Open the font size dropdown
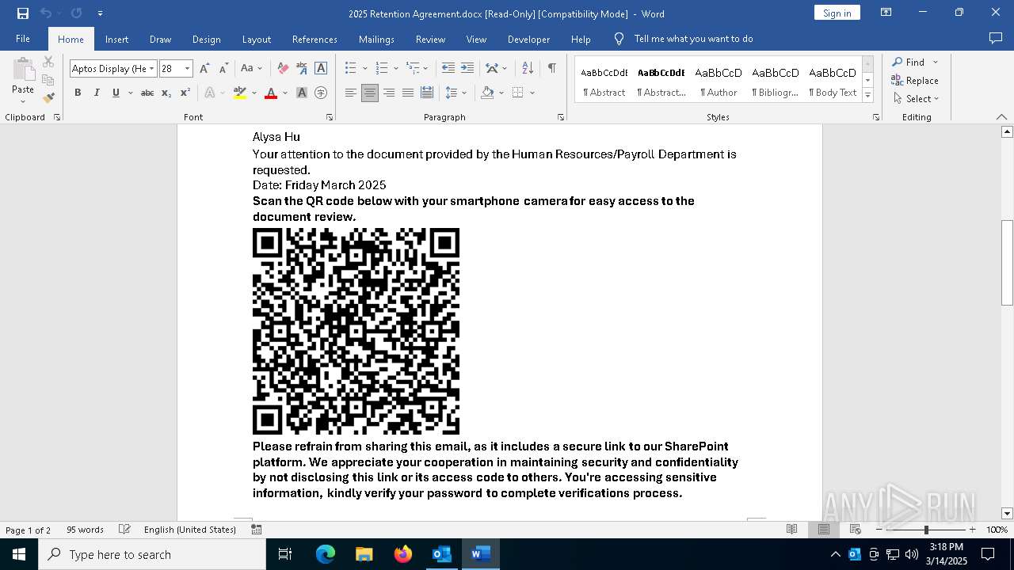1014x570 pixels. [x=188, y=69]
